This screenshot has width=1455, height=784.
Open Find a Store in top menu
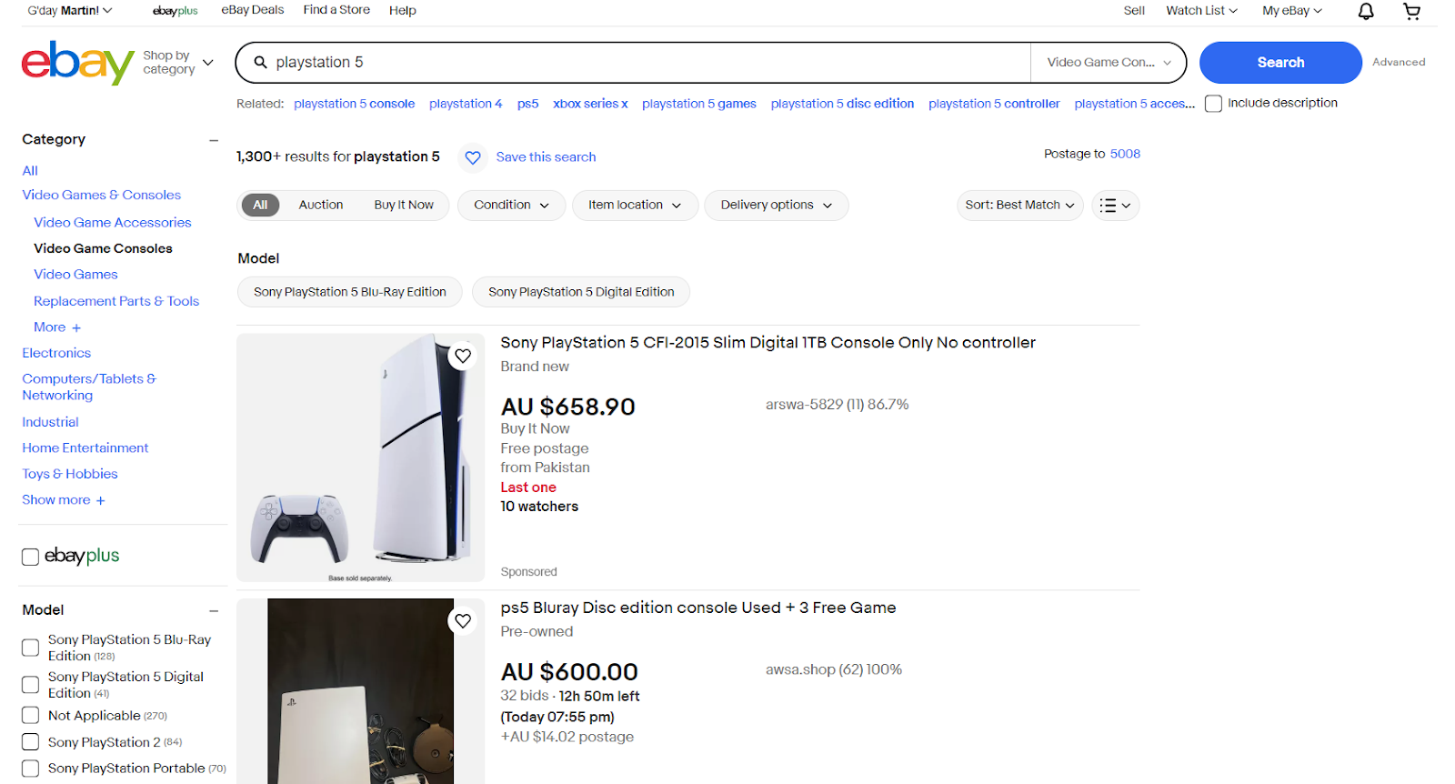click(336, 10)
